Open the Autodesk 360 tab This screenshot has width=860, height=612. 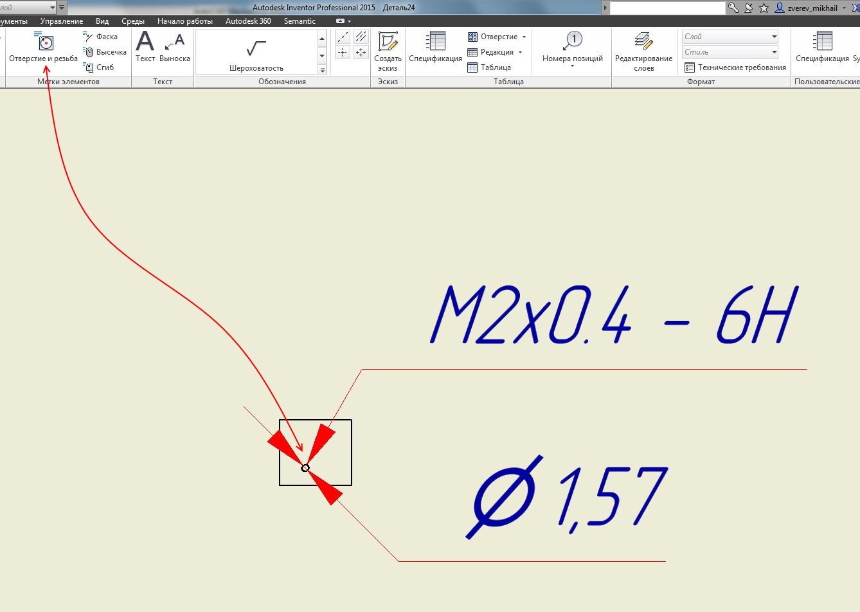click(x=248, y=21)
